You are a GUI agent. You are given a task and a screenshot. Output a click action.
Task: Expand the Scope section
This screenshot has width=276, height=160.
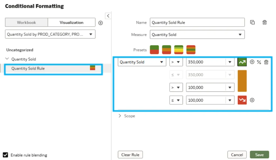tap(120, 116)
